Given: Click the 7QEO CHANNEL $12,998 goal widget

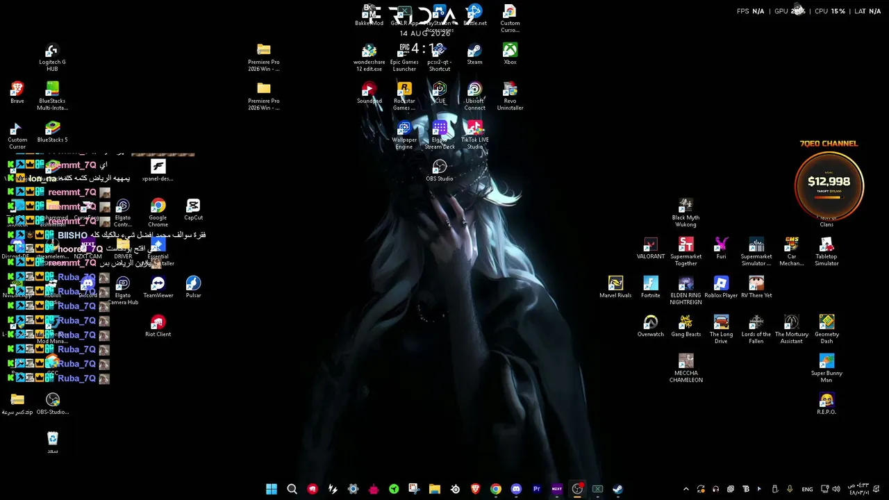Looking at the screenshot, I should [829, 181].
